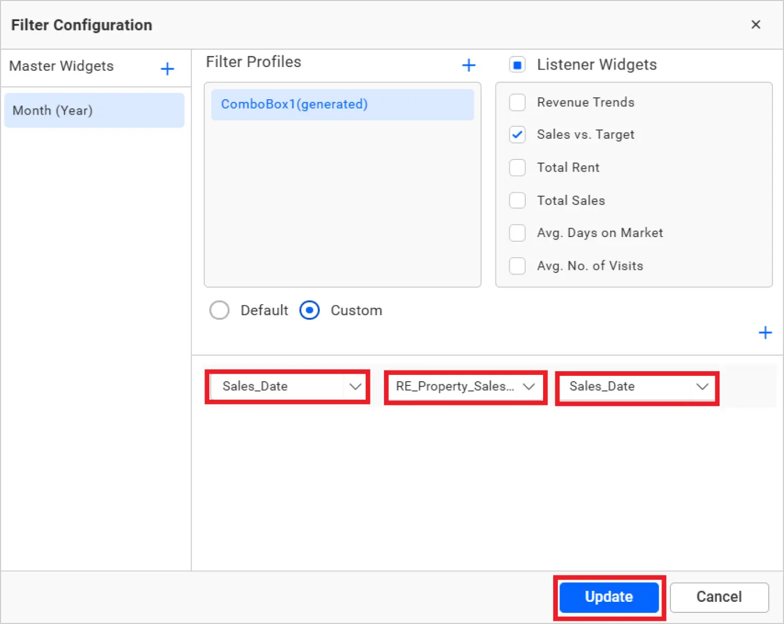Tick the Avg. No. of Visits checkbox
Image resolution: width=784 pixels, height=624 pixels.
click(x=517, y=266)
